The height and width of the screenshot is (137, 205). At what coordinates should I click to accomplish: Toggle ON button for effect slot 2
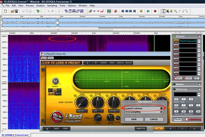(176, 45)
